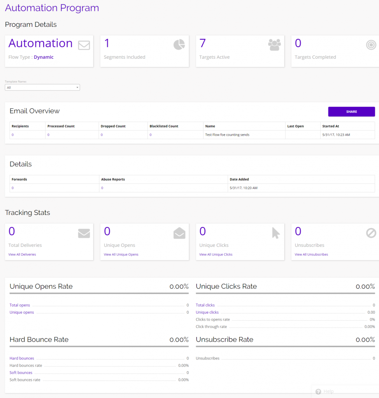Click the pie chart icon for Segments Included
This screenshot has width=379, height=398.
tap(179, 45)
